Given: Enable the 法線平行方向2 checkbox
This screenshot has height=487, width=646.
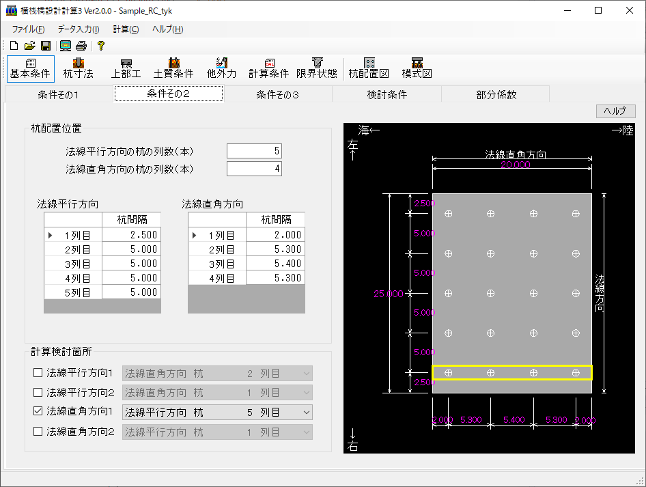Looking at the screenshot, I should 38,392.
